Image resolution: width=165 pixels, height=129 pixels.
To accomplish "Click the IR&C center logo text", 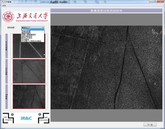I will tap(26, 118).
